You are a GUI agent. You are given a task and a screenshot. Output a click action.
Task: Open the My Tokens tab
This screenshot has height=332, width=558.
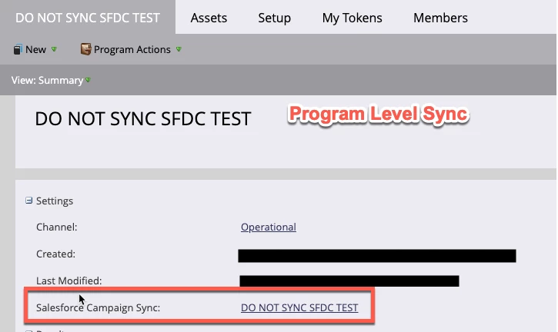(352, 18)
